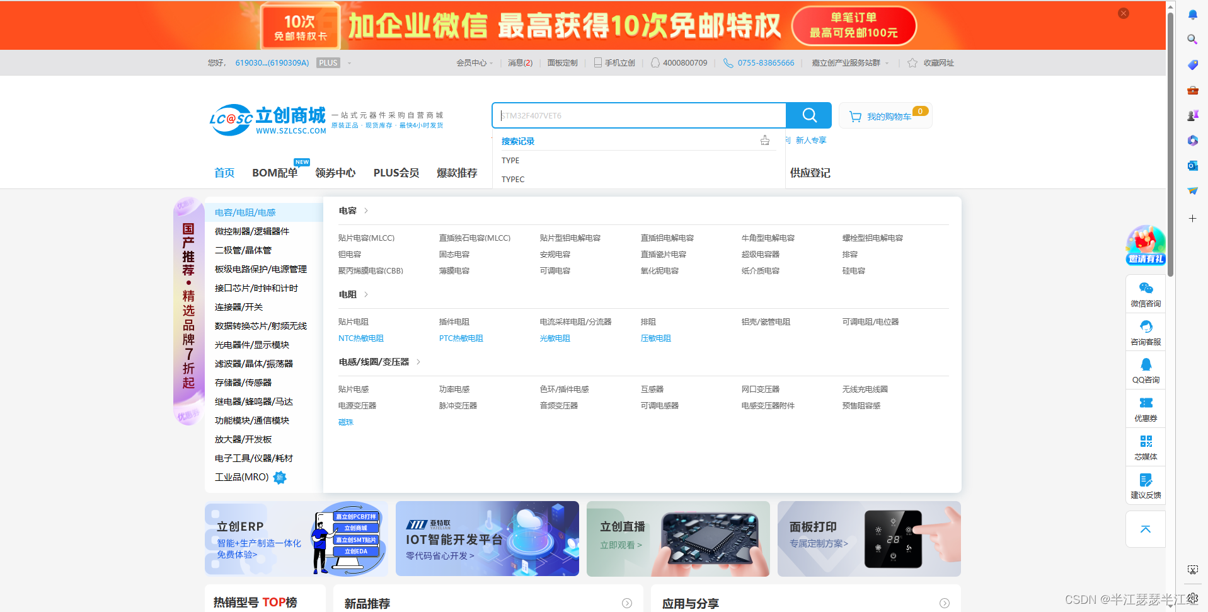Open the 贴片电阻 link
This screenshot has width=1208, height=612.
point(354,321)
